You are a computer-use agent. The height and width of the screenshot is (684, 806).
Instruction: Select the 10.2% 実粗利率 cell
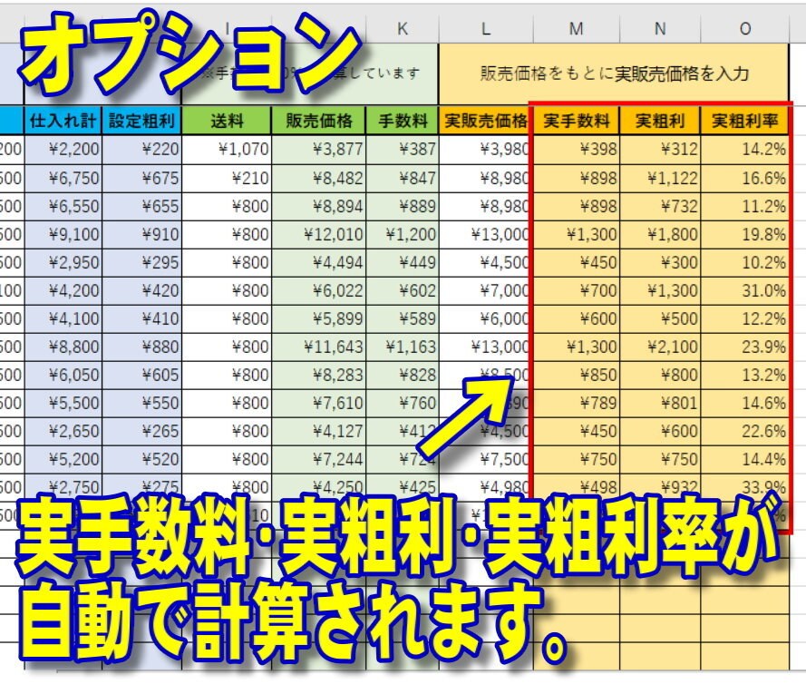[x=745, y=263]
